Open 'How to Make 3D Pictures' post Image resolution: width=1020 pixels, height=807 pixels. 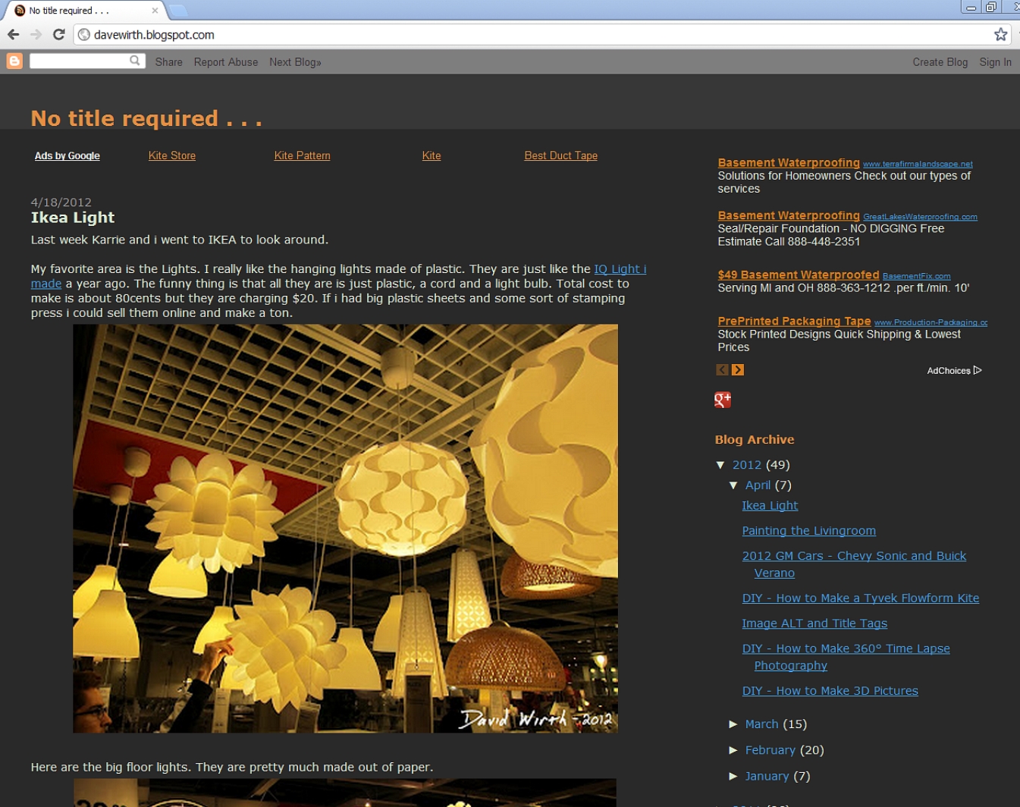point(830,691)
